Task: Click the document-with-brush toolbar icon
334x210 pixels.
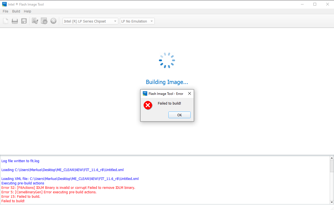Action: click(35, 21)
